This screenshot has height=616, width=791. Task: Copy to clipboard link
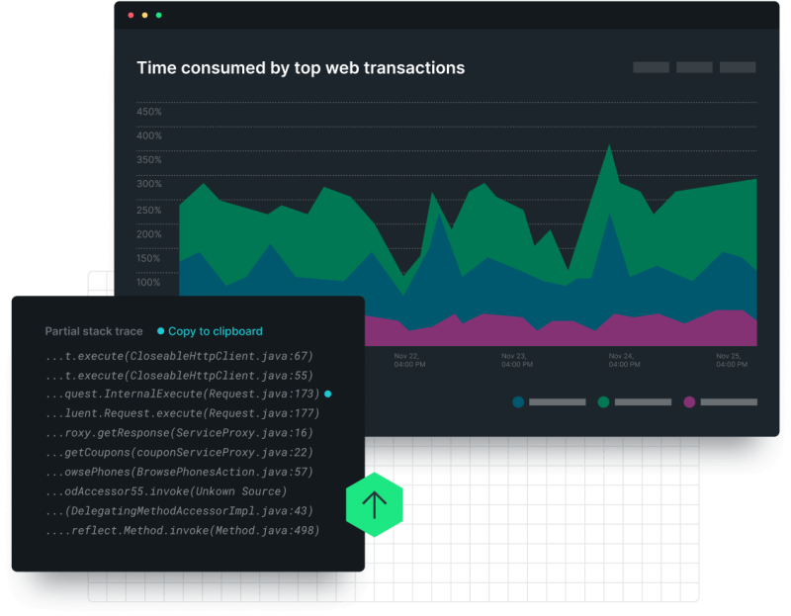point(215,331)
